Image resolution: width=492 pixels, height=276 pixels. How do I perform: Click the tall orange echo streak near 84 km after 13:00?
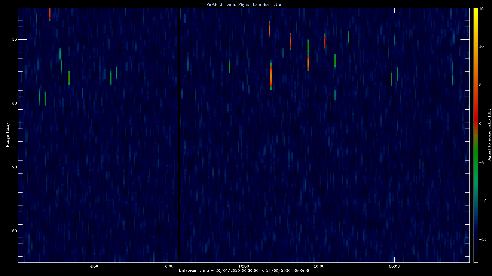click(x=271, y=75)
